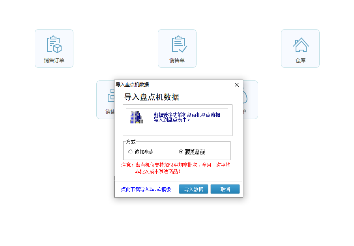The width and height of the screenshot is (354, 246).
Task: Click the building icon in the dialog
Action: 137,117
